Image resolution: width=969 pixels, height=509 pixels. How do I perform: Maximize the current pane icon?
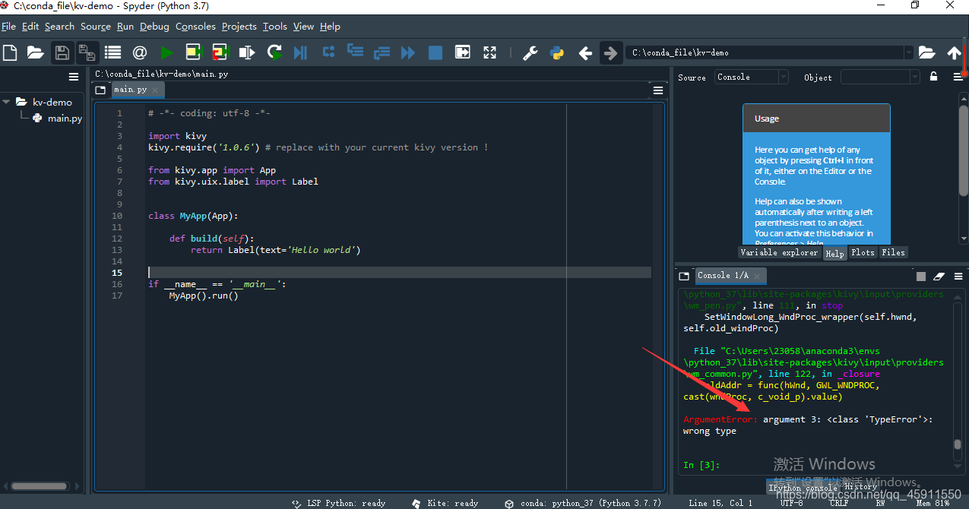tap(462, 52)
